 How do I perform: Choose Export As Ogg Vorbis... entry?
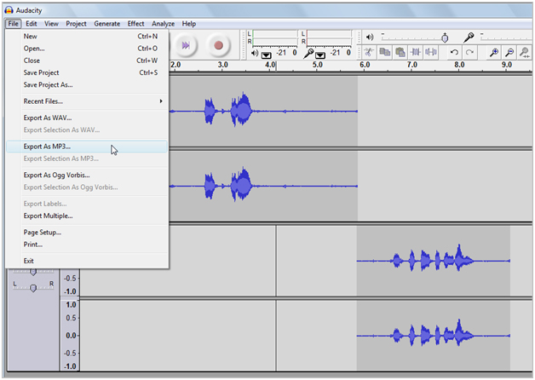(x=87, y=175)
